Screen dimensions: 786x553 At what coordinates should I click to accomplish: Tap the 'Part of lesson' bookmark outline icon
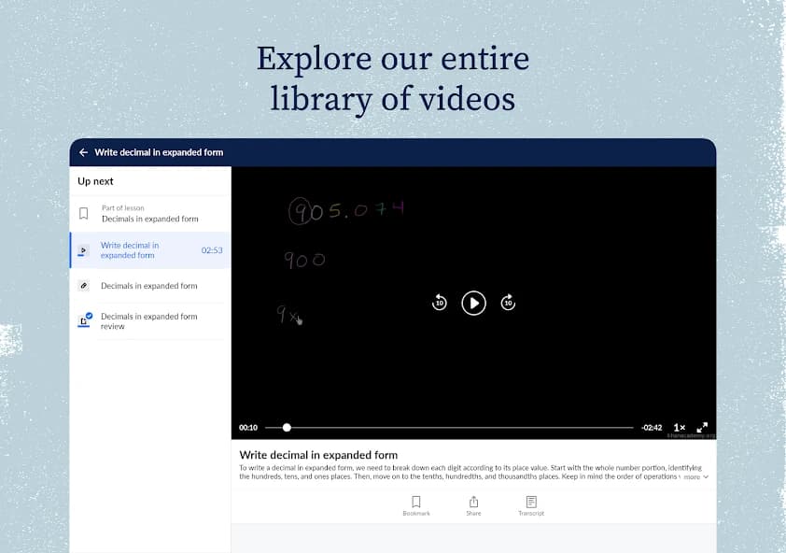pyautogui.click(x=83, y=212)
